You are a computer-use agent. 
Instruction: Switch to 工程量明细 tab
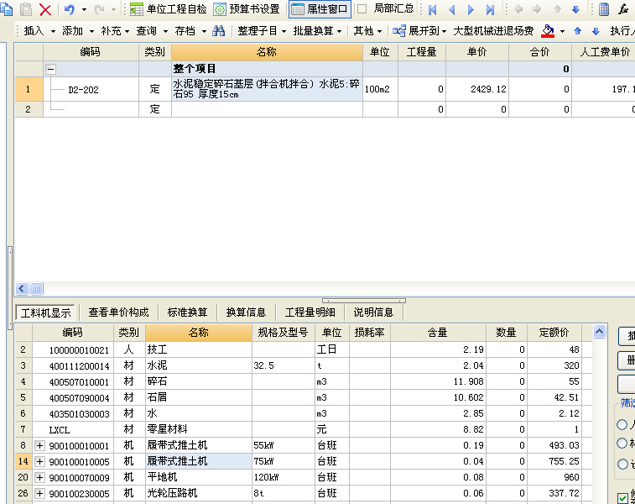(310, 312)
